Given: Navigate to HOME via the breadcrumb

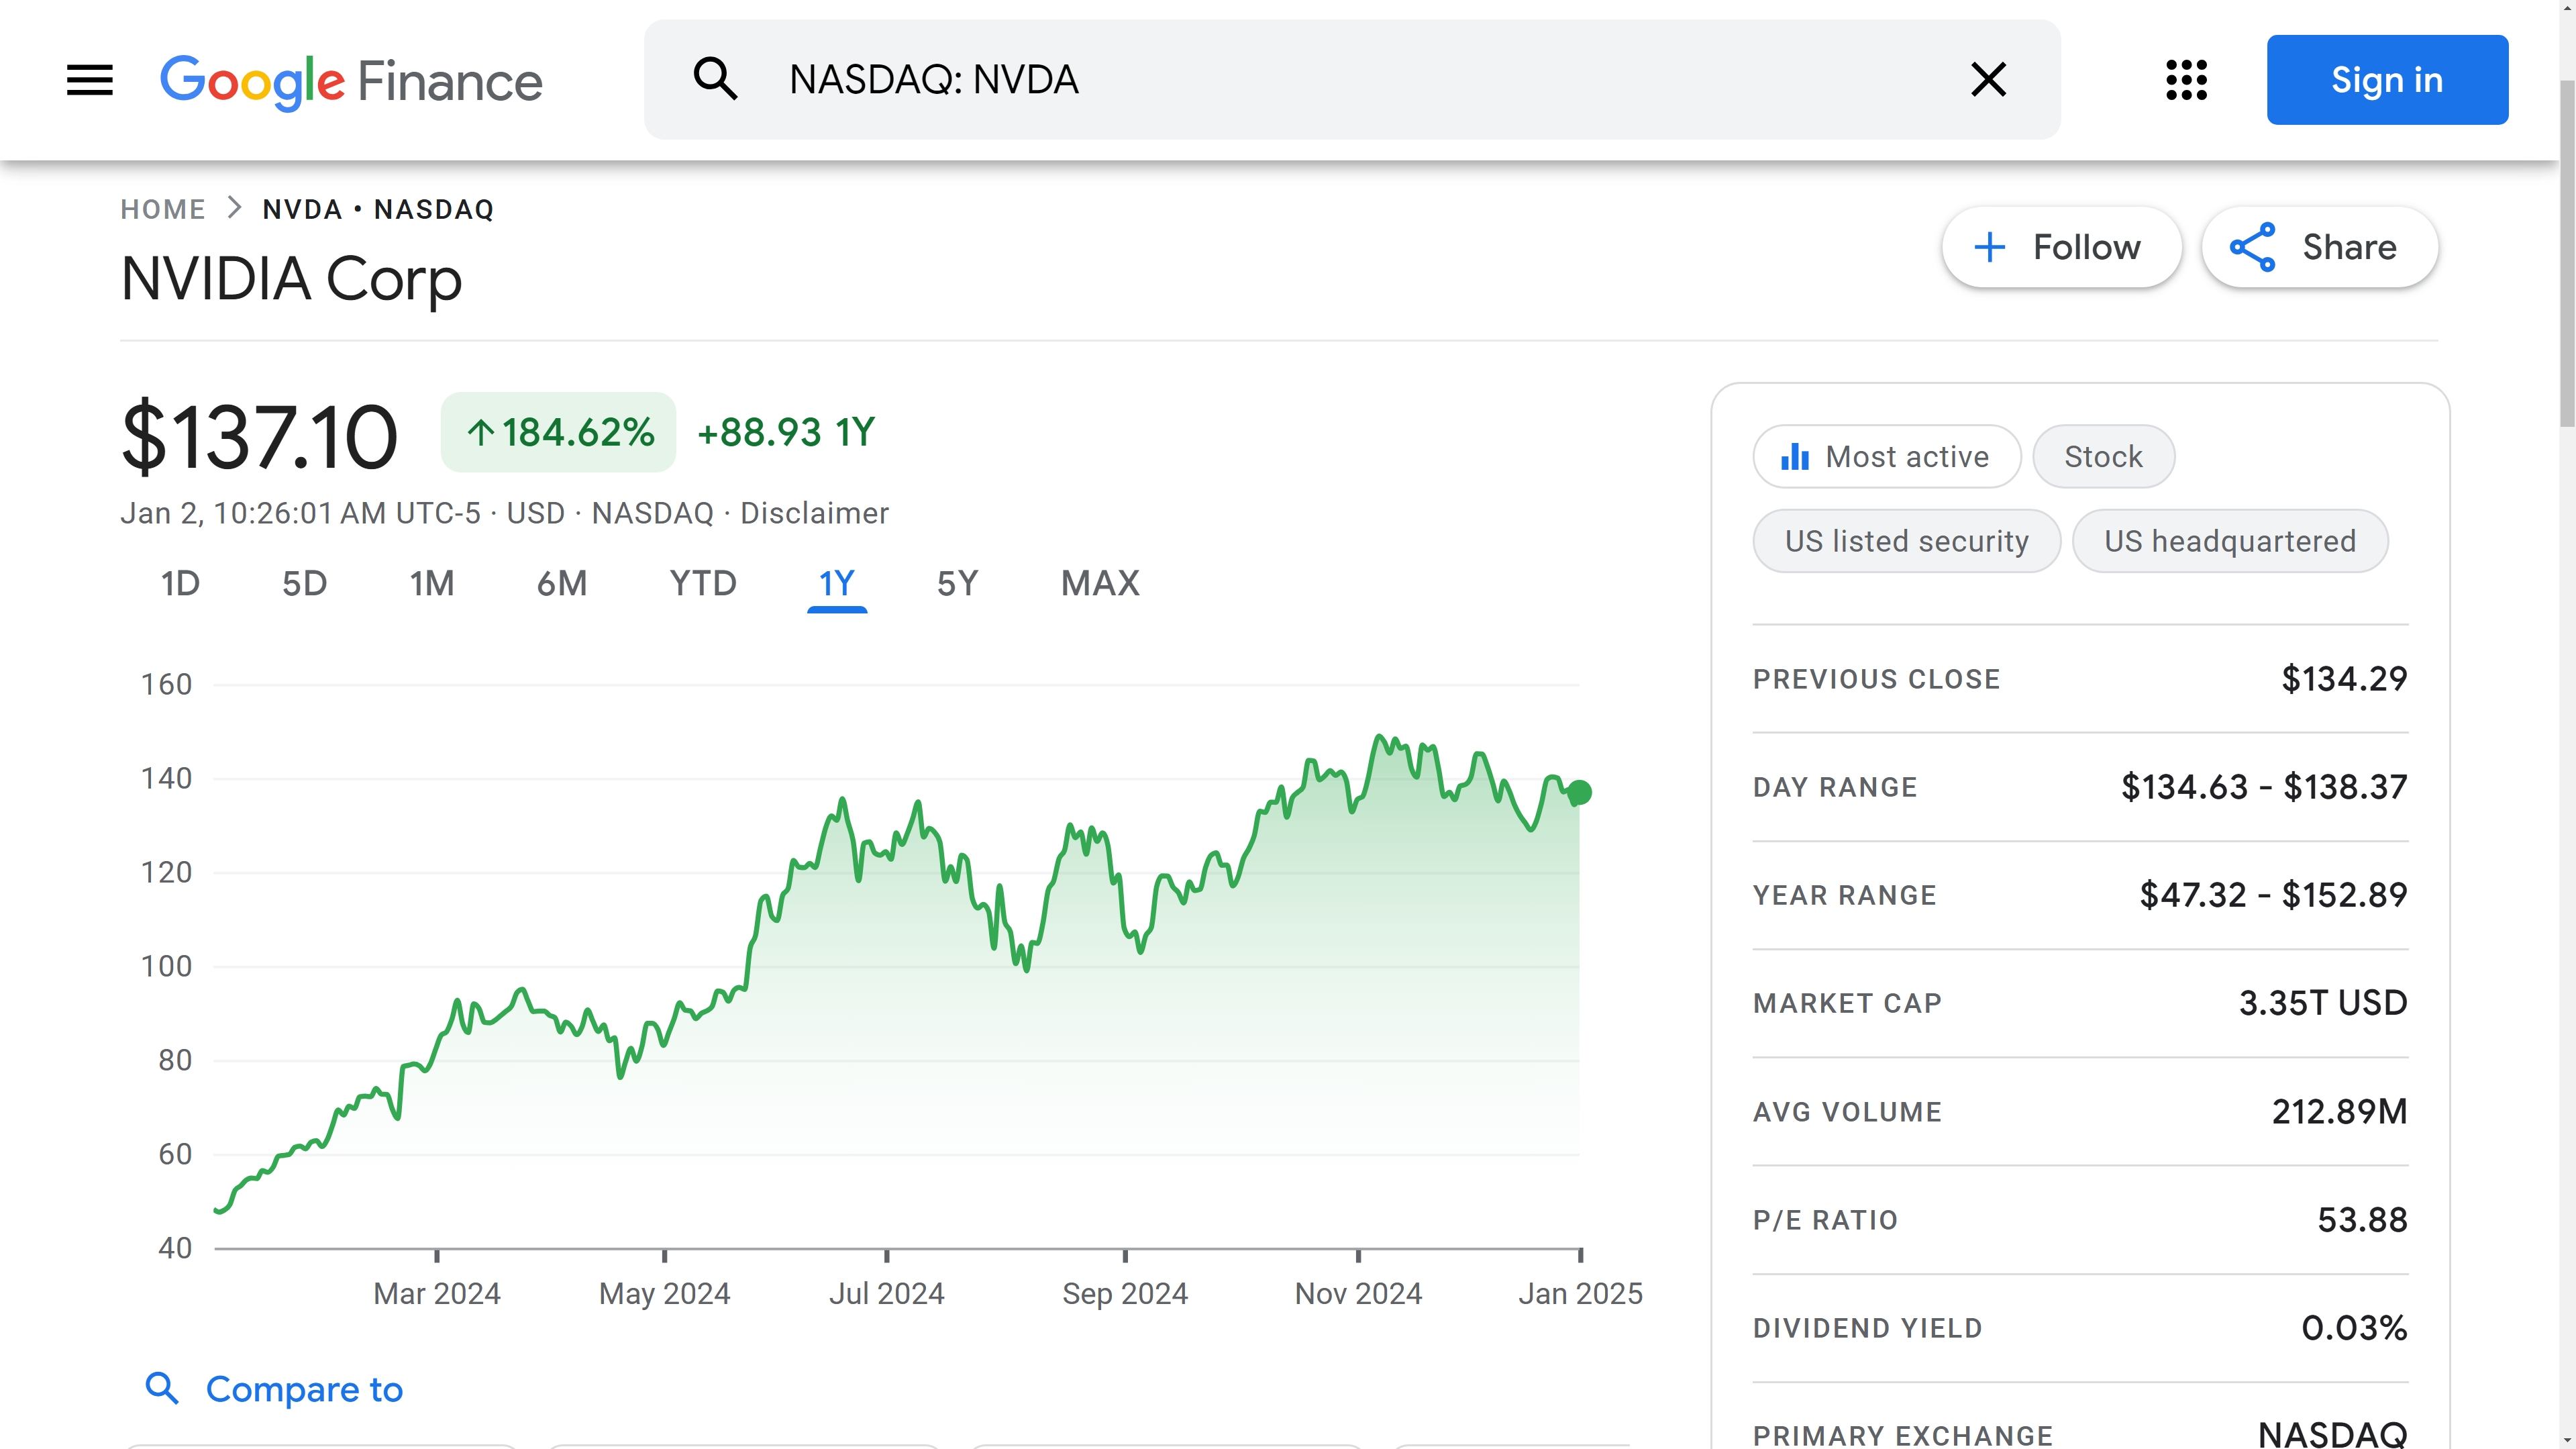Looking at the screenshot, I should pos(163,209).
